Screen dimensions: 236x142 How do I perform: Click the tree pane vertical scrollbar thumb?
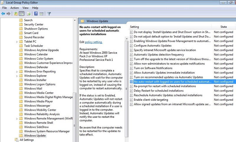[75, 117]
